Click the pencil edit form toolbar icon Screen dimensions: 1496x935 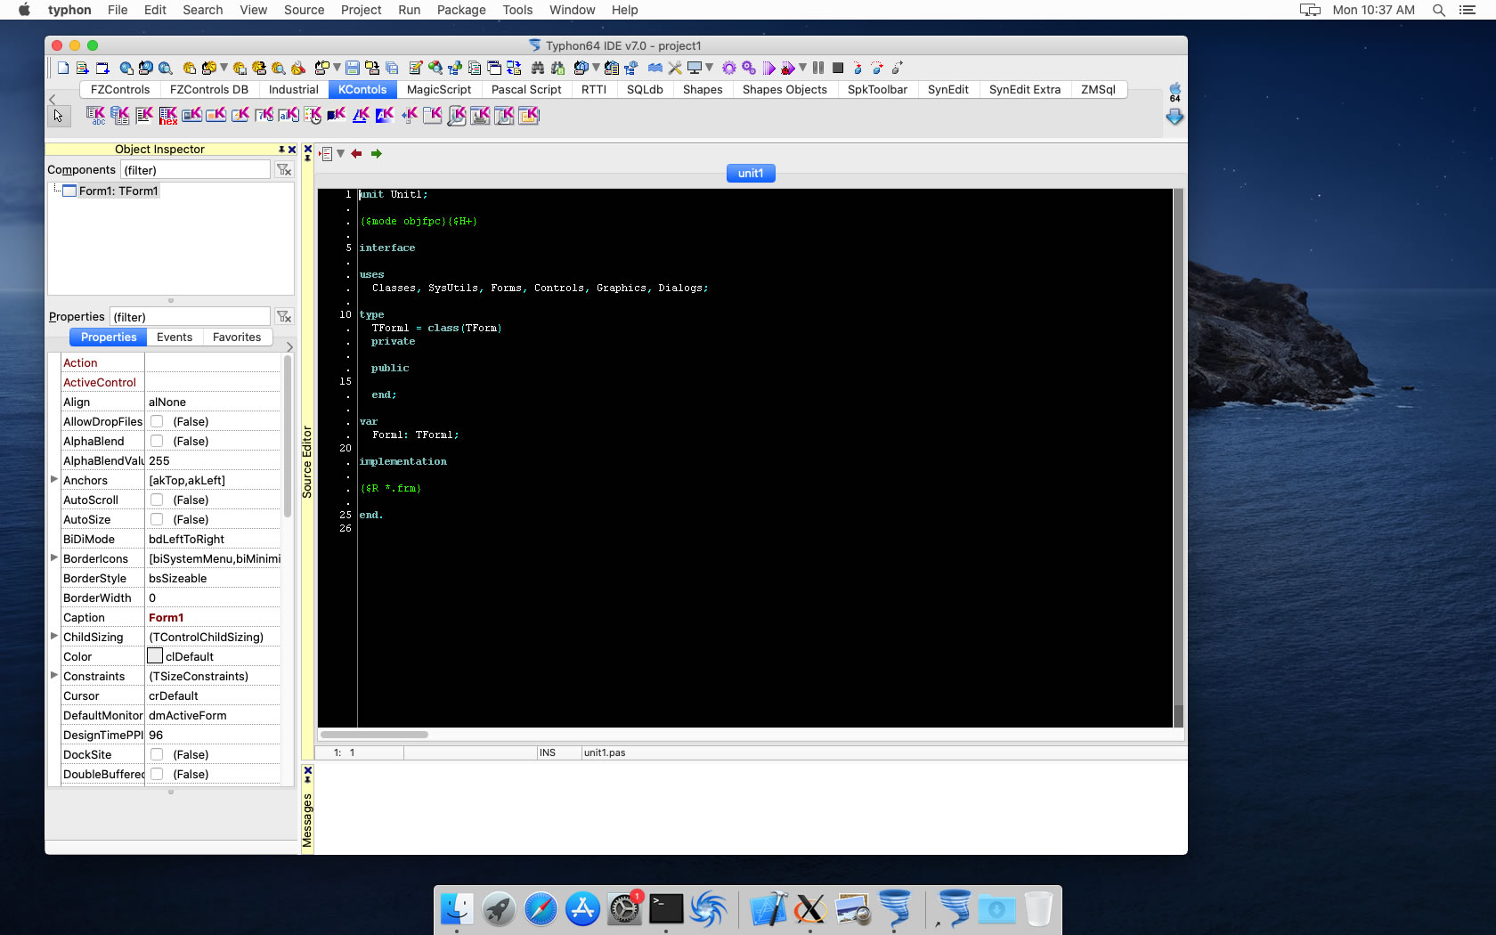coord(415,68)
